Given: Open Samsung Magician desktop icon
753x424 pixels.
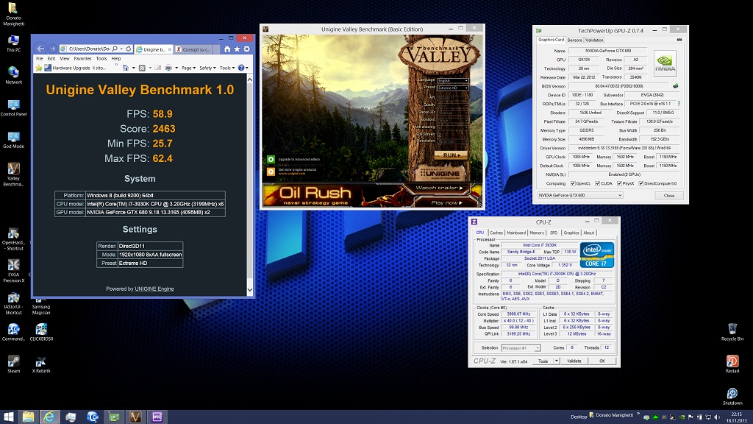Looking at the screenshot, I should (41, 305).
